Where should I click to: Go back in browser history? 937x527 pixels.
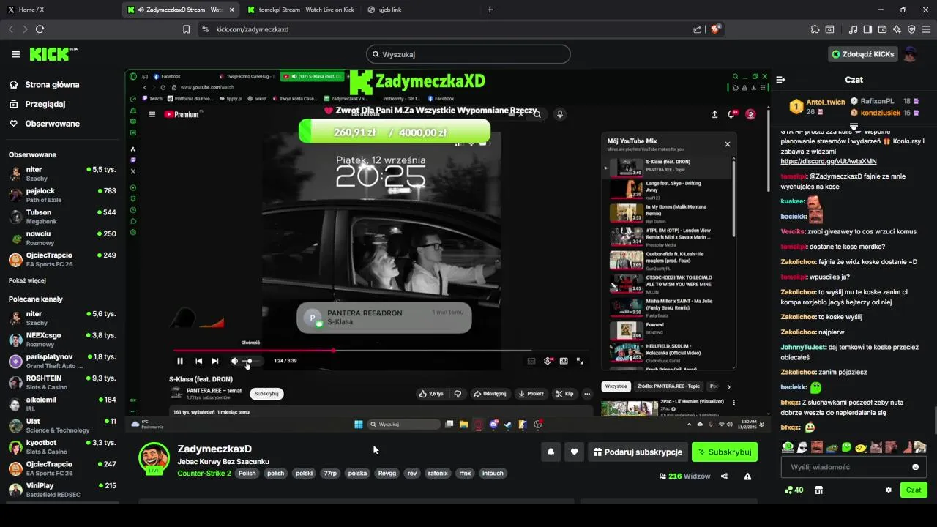[11, 29]
